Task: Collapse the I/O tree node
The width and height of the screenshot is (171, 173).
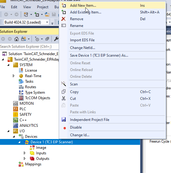Action: 9,131
